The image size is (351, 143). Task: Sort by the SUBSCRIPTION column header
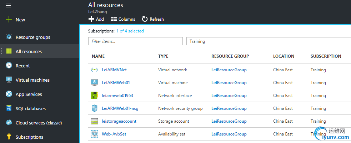click(326, 56)
